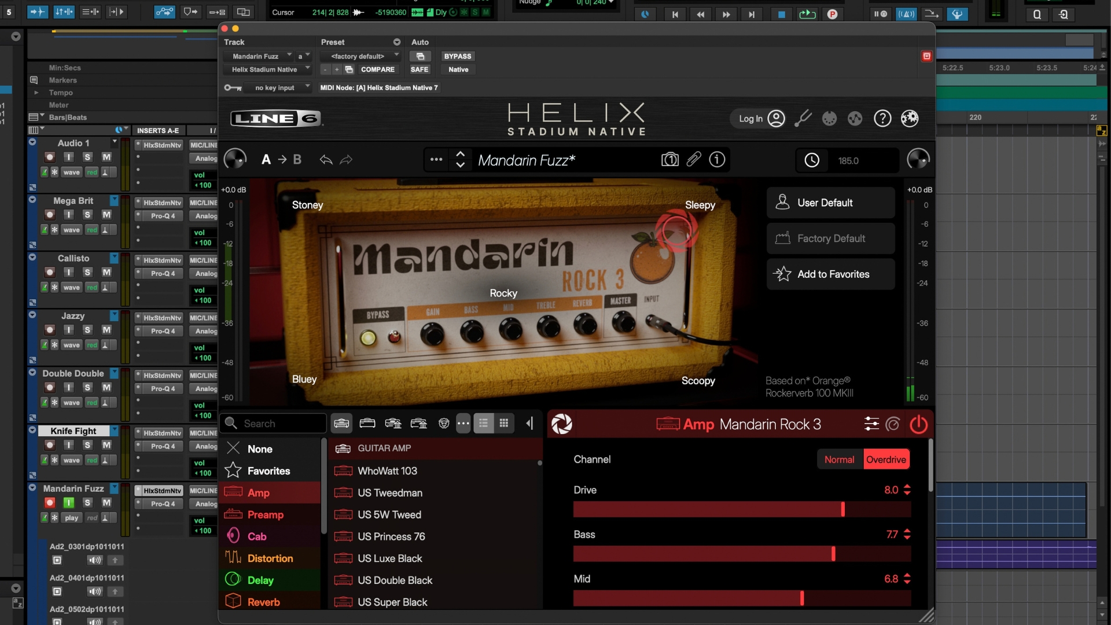This screenshot has width=1111, height=625.
Task: Toggle the SAFE automation button
Action: (420, 69)
